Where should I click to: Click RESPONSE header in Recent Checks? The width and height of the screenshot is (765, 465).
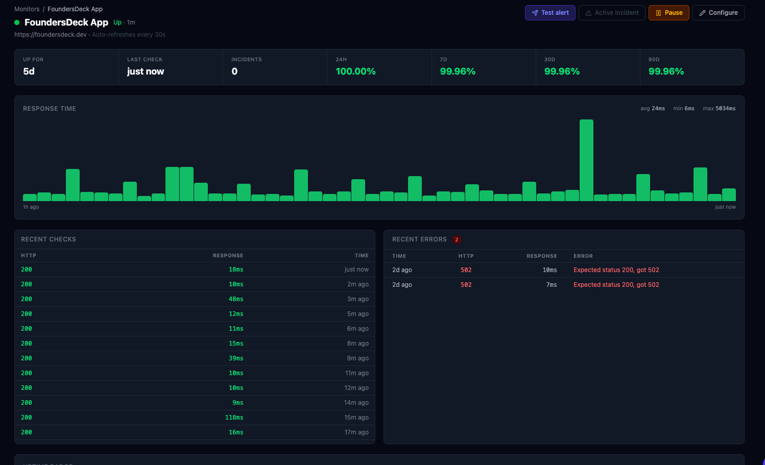[228, 256]
